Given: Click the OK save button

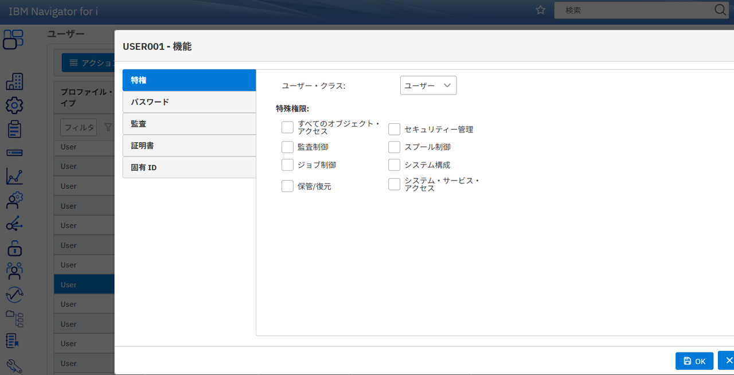Looking at the screenshot, I should pyautogui.click(x=694, y=361).
